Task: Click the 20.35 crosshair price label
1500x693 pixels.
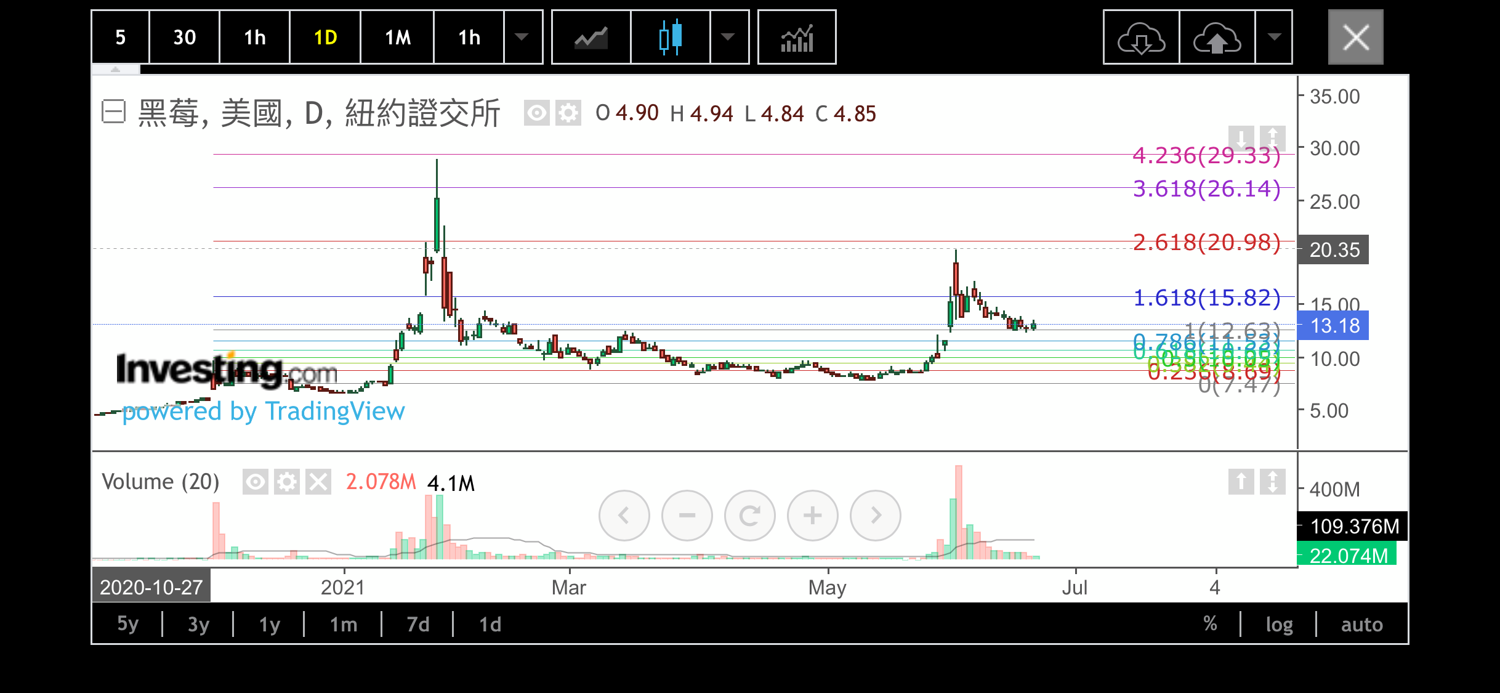Action: [x=1333, y=249]
